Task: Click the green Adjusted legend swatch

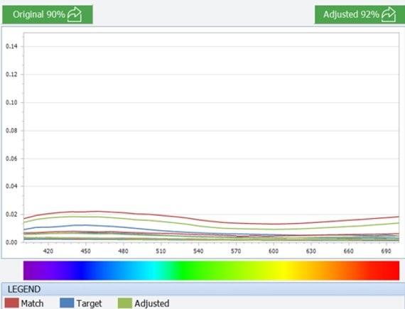Action: (x=125, y=303)
